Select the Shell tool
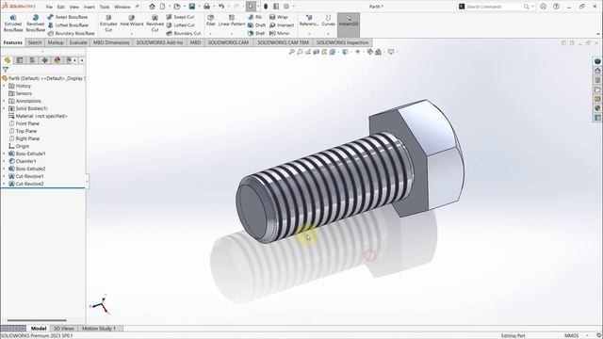The width and height of the screenshot is (603, 339). click(256, 33)
